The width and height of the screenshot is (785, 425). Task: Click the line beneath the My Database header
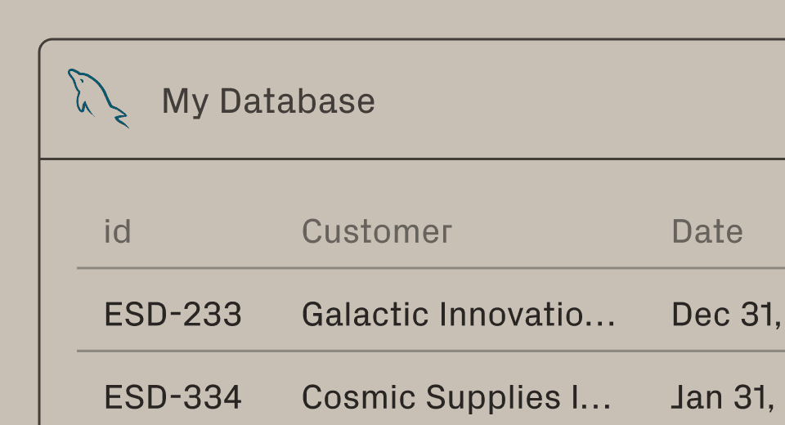pos(409,159)
